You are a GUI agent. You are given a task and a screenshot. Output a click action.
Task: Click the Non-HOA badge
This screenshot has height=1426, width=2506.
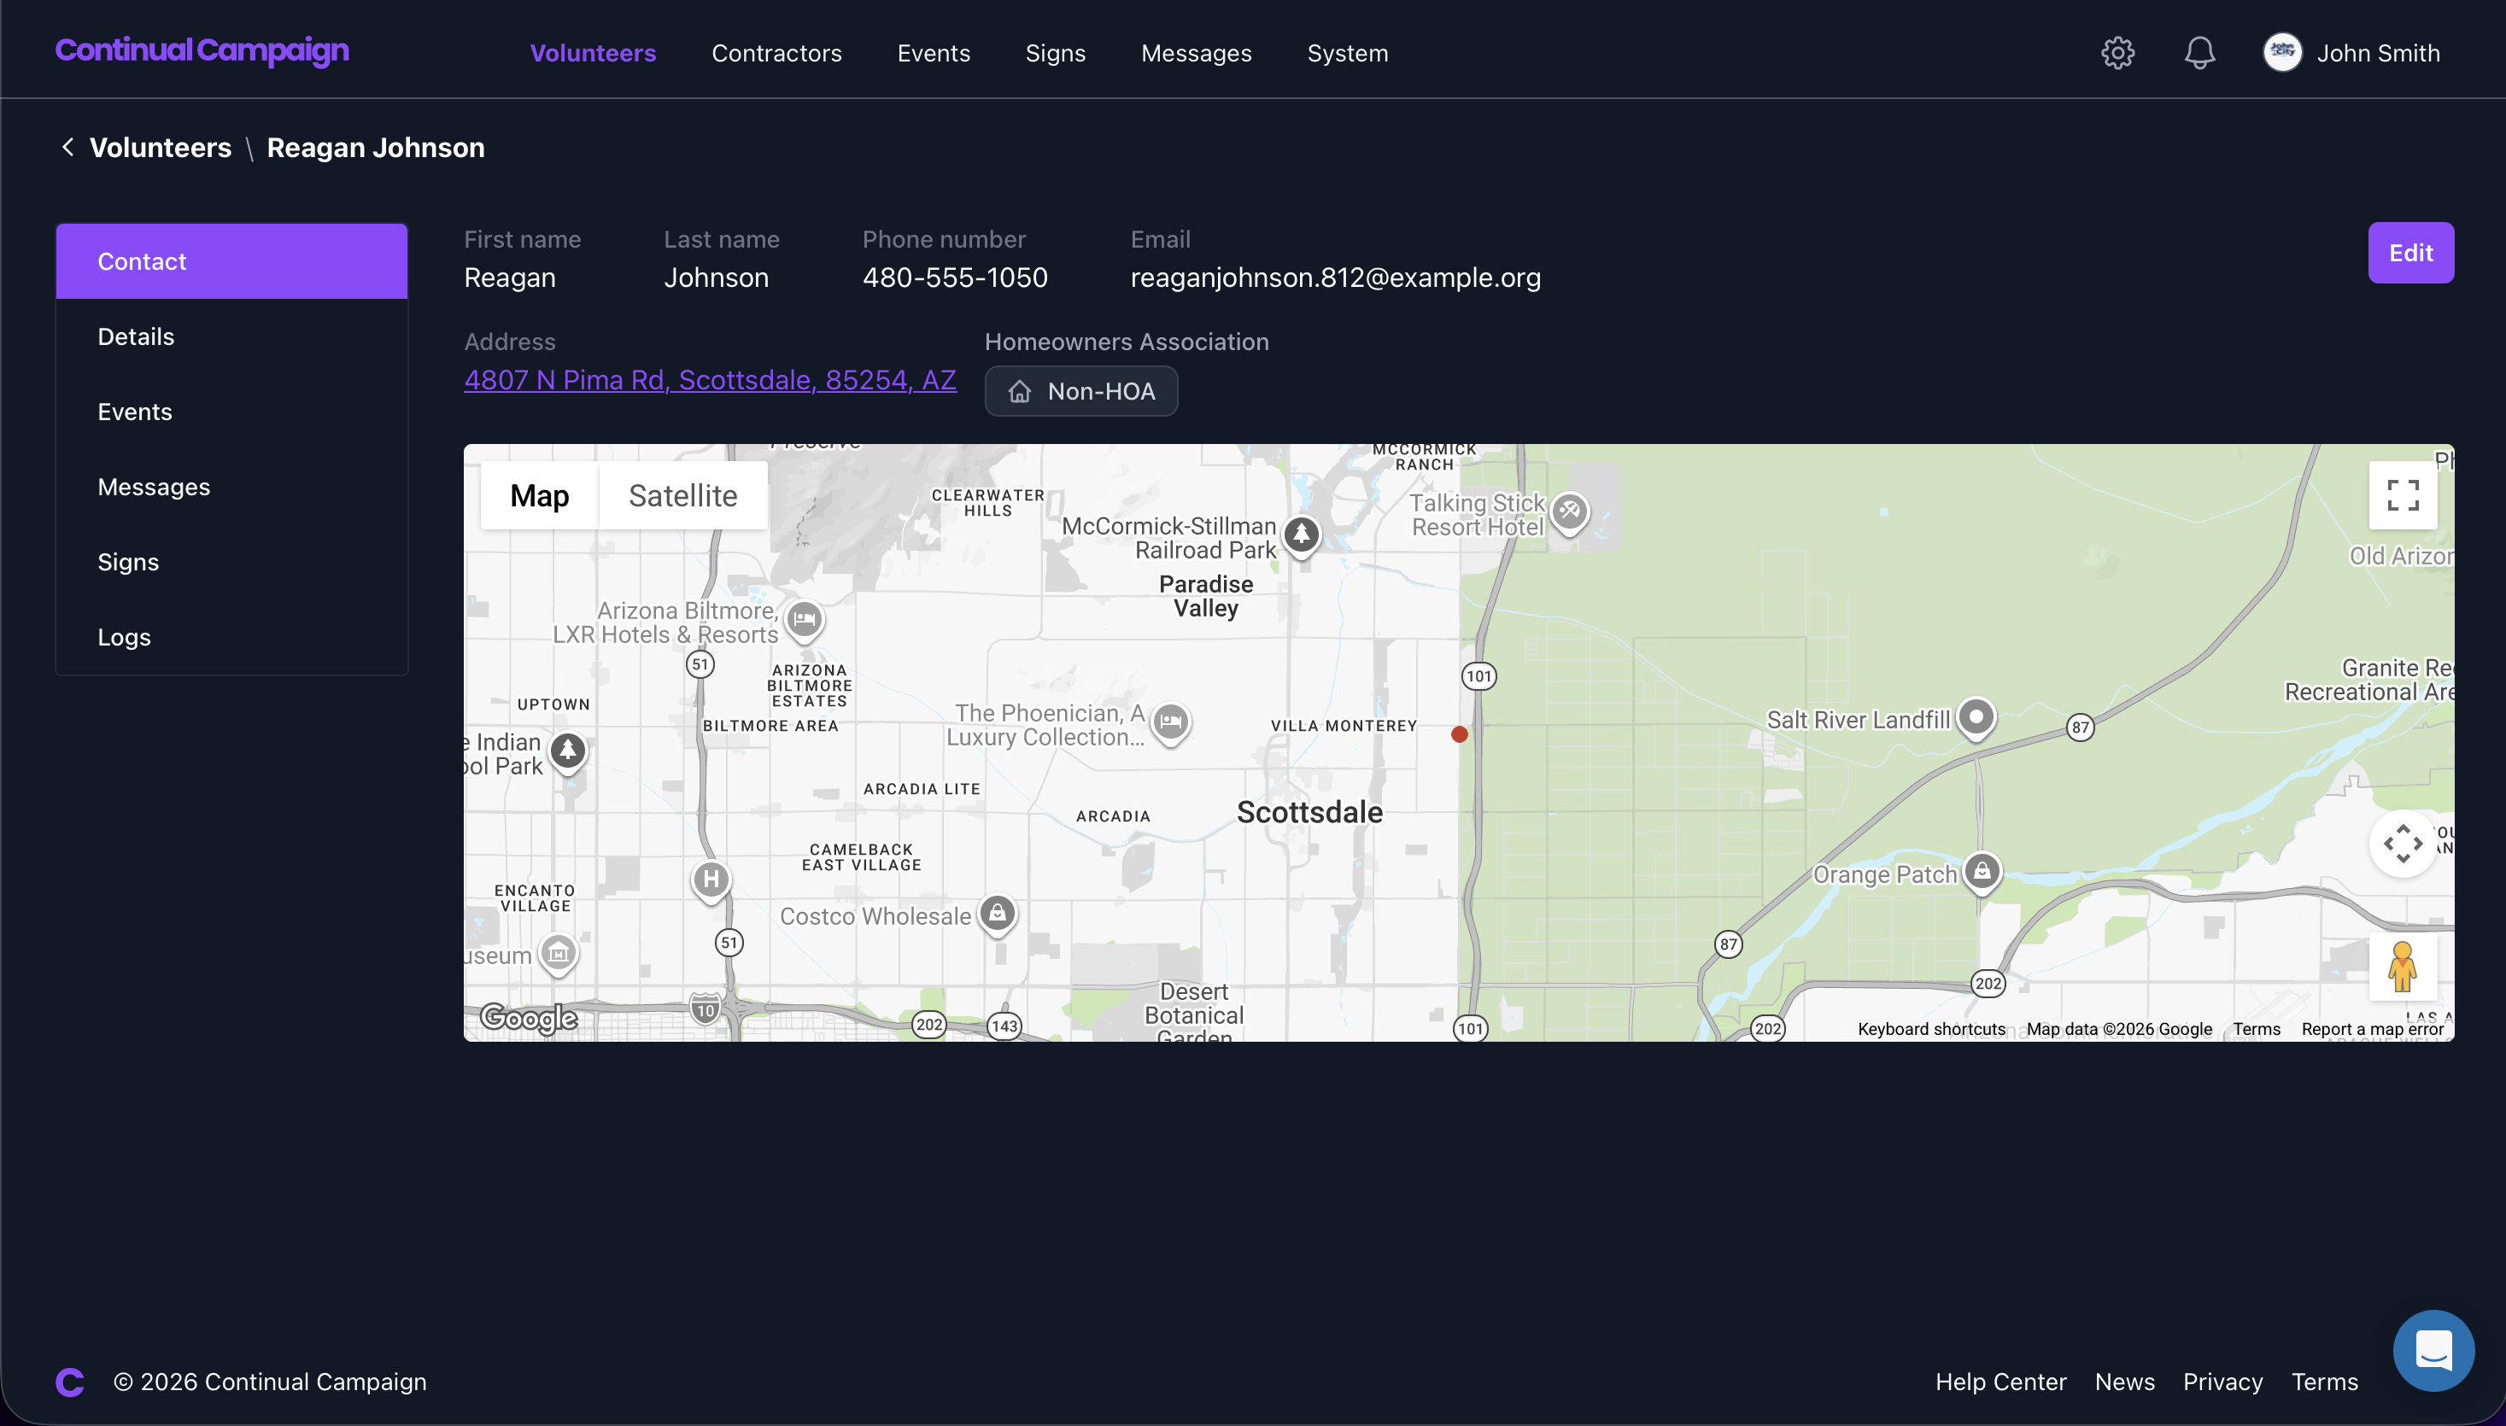coord(1080,392)
